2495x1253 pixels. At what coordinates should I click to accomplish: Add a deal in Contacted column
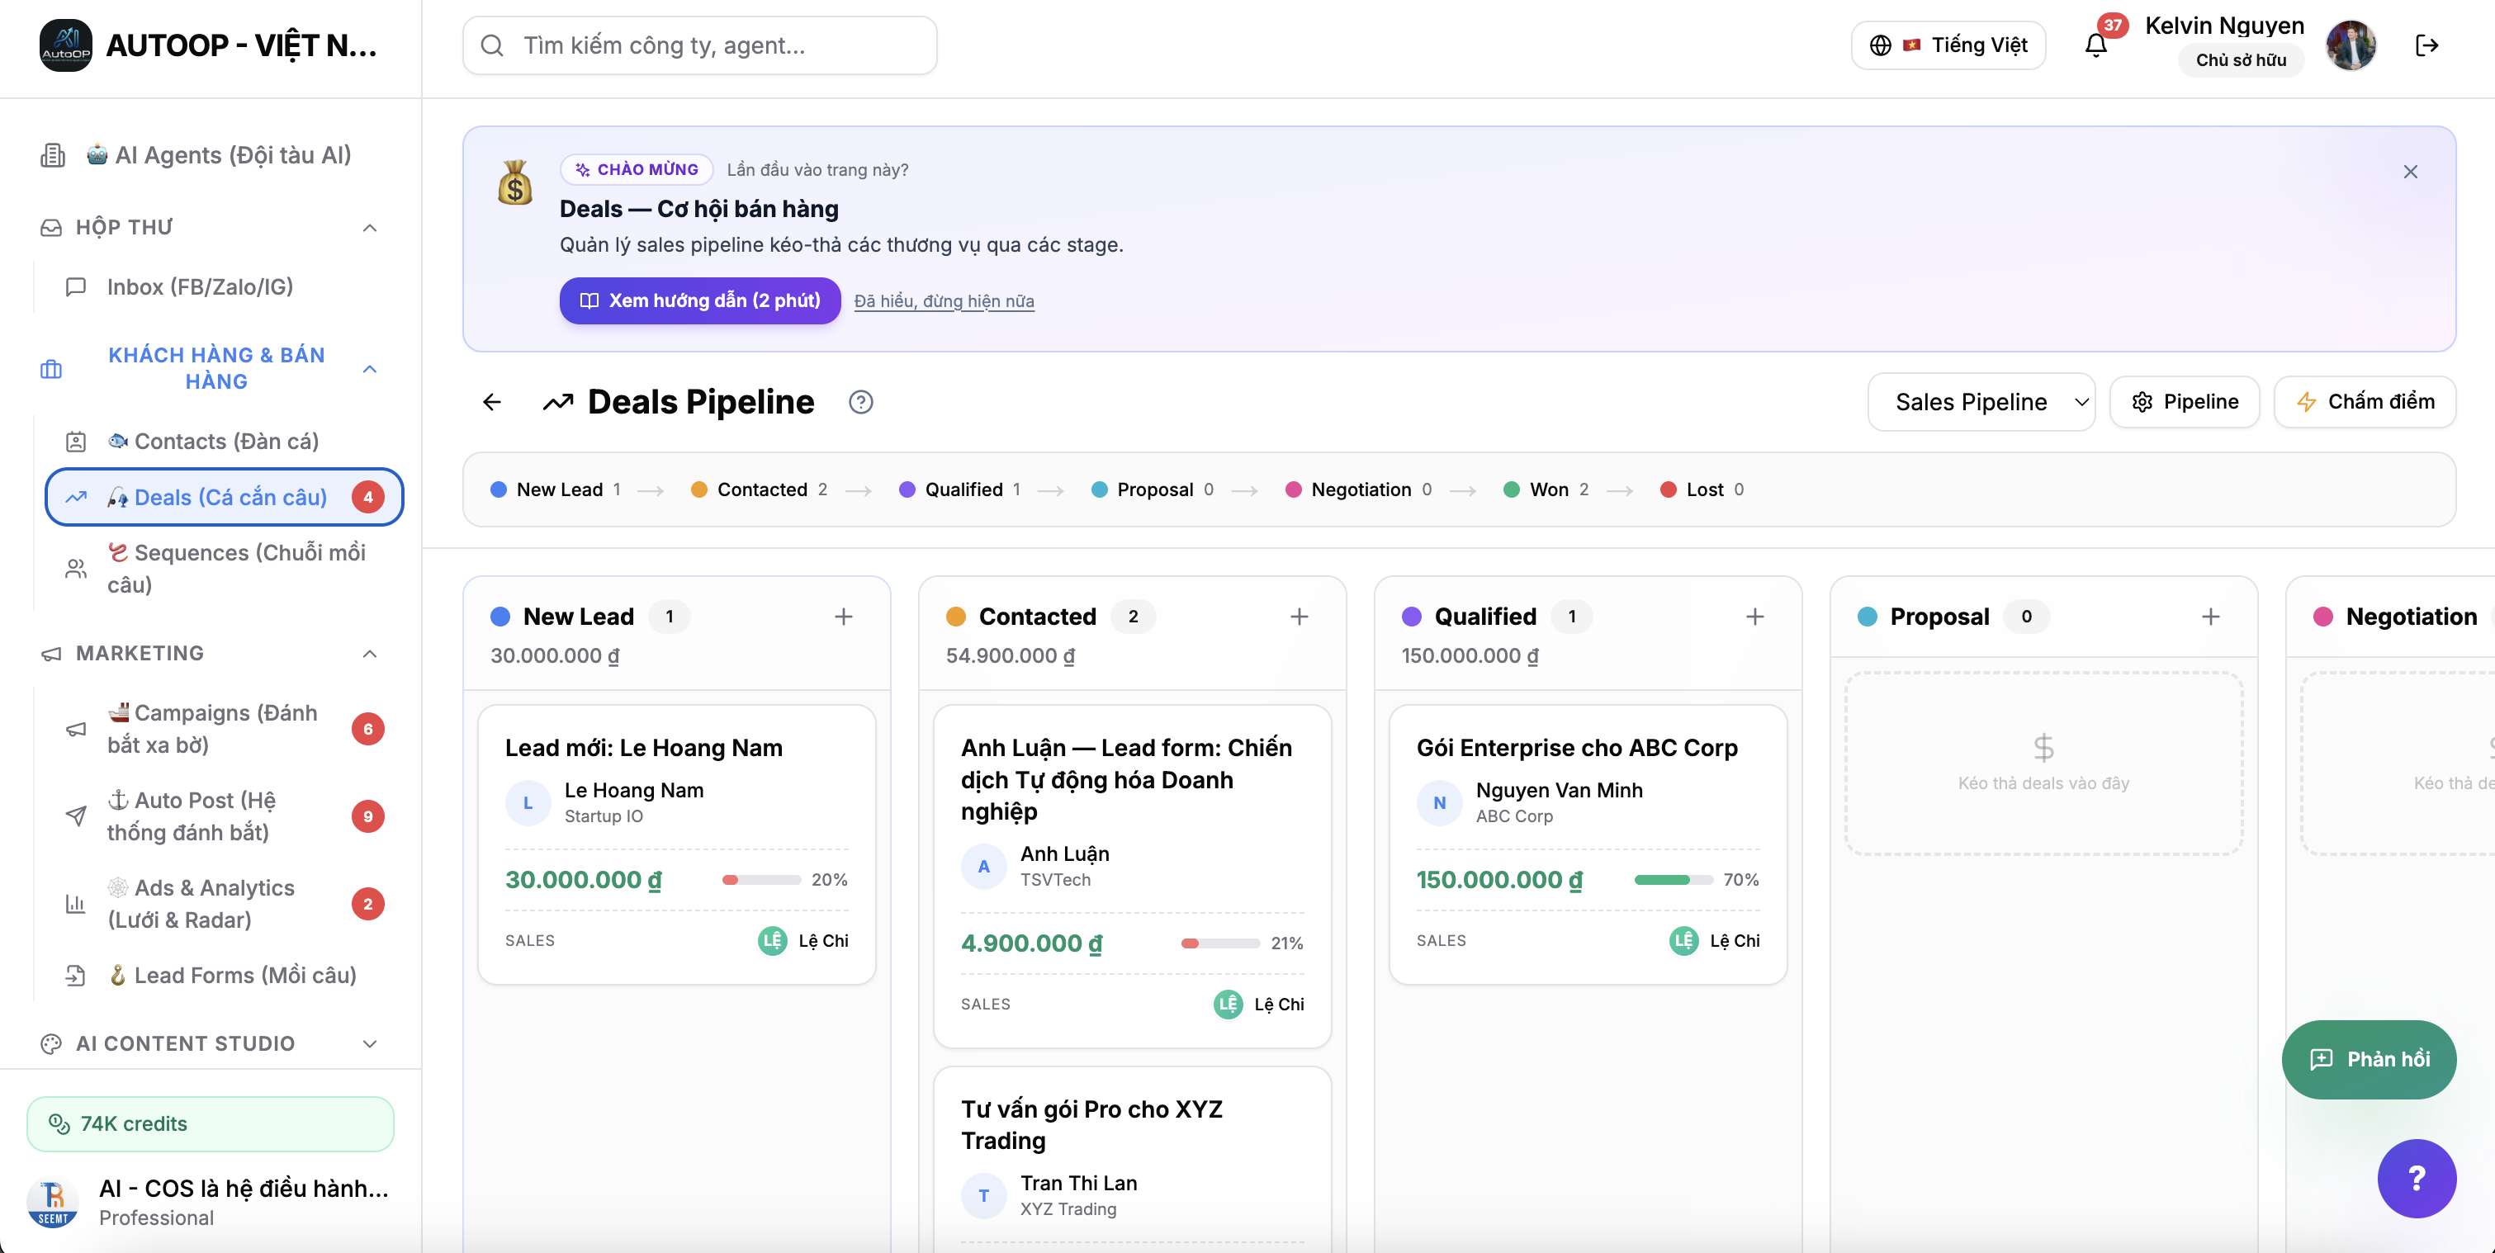(1299, 617)
